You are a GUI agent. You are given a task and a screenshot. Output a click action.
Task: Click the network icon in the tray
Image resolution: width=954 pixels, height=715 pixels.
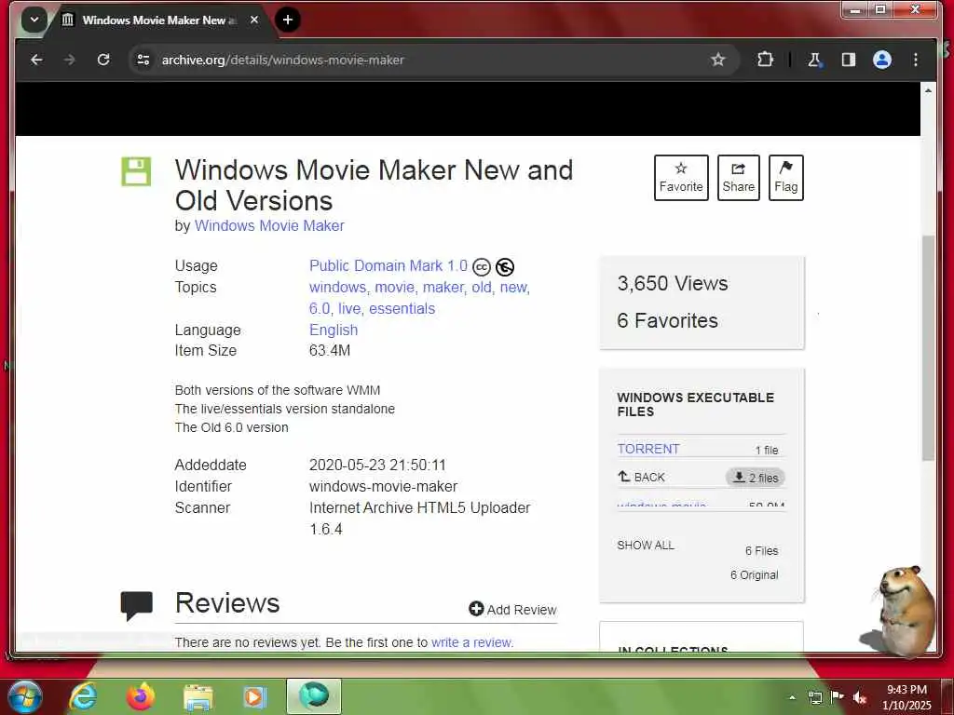click(x=814, y=697)
